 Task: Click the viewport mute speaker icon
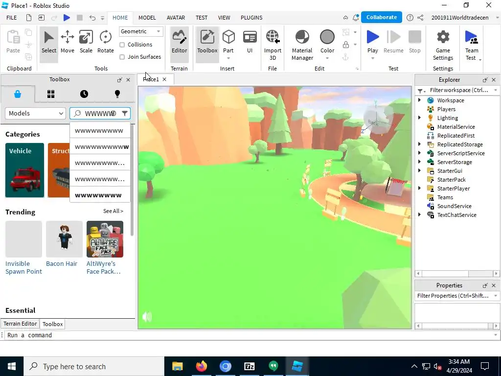tap(147, 317)
